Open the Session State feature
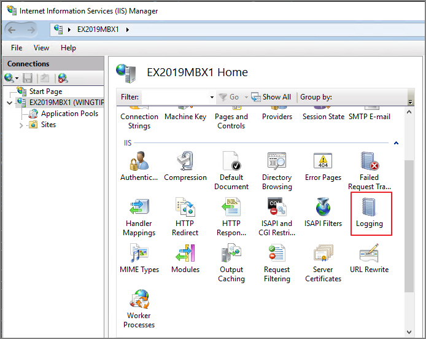 click(323, 114)
